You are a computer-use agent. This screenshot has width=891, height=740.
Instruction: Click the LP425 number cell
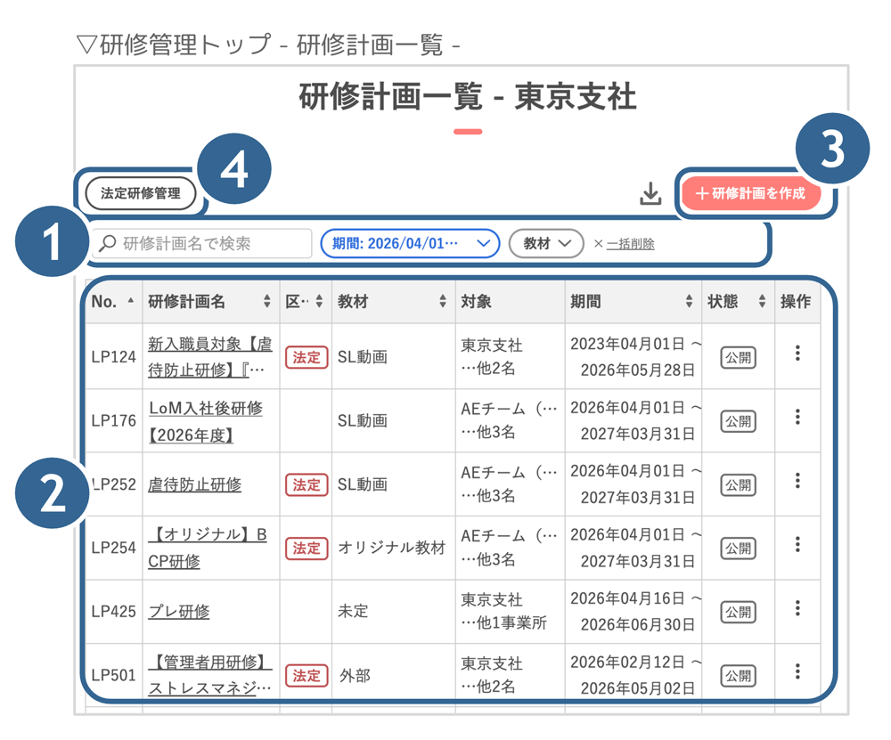tap(114, 612)
